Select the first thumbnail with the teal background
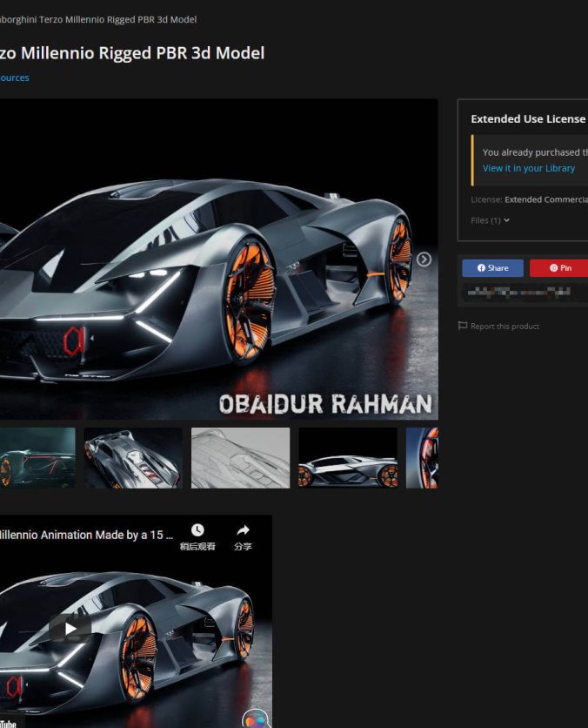 [x=37, y=458]
